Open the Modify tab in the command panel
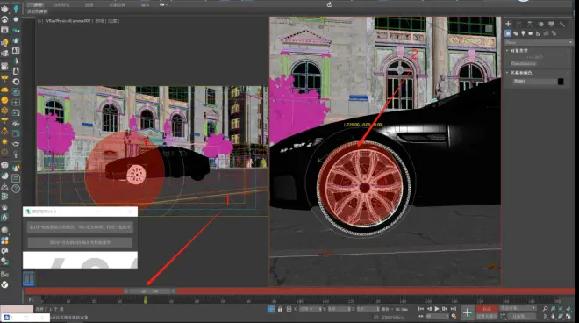The height and width of the screenshot is (323, 579). 518,24
